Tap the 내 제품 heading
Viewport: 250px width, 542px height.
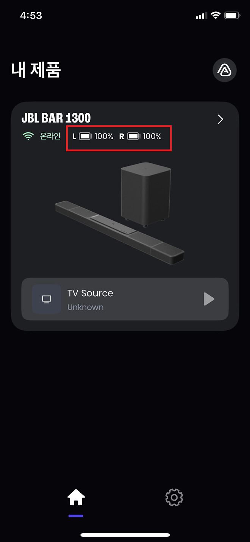(36, 70)
